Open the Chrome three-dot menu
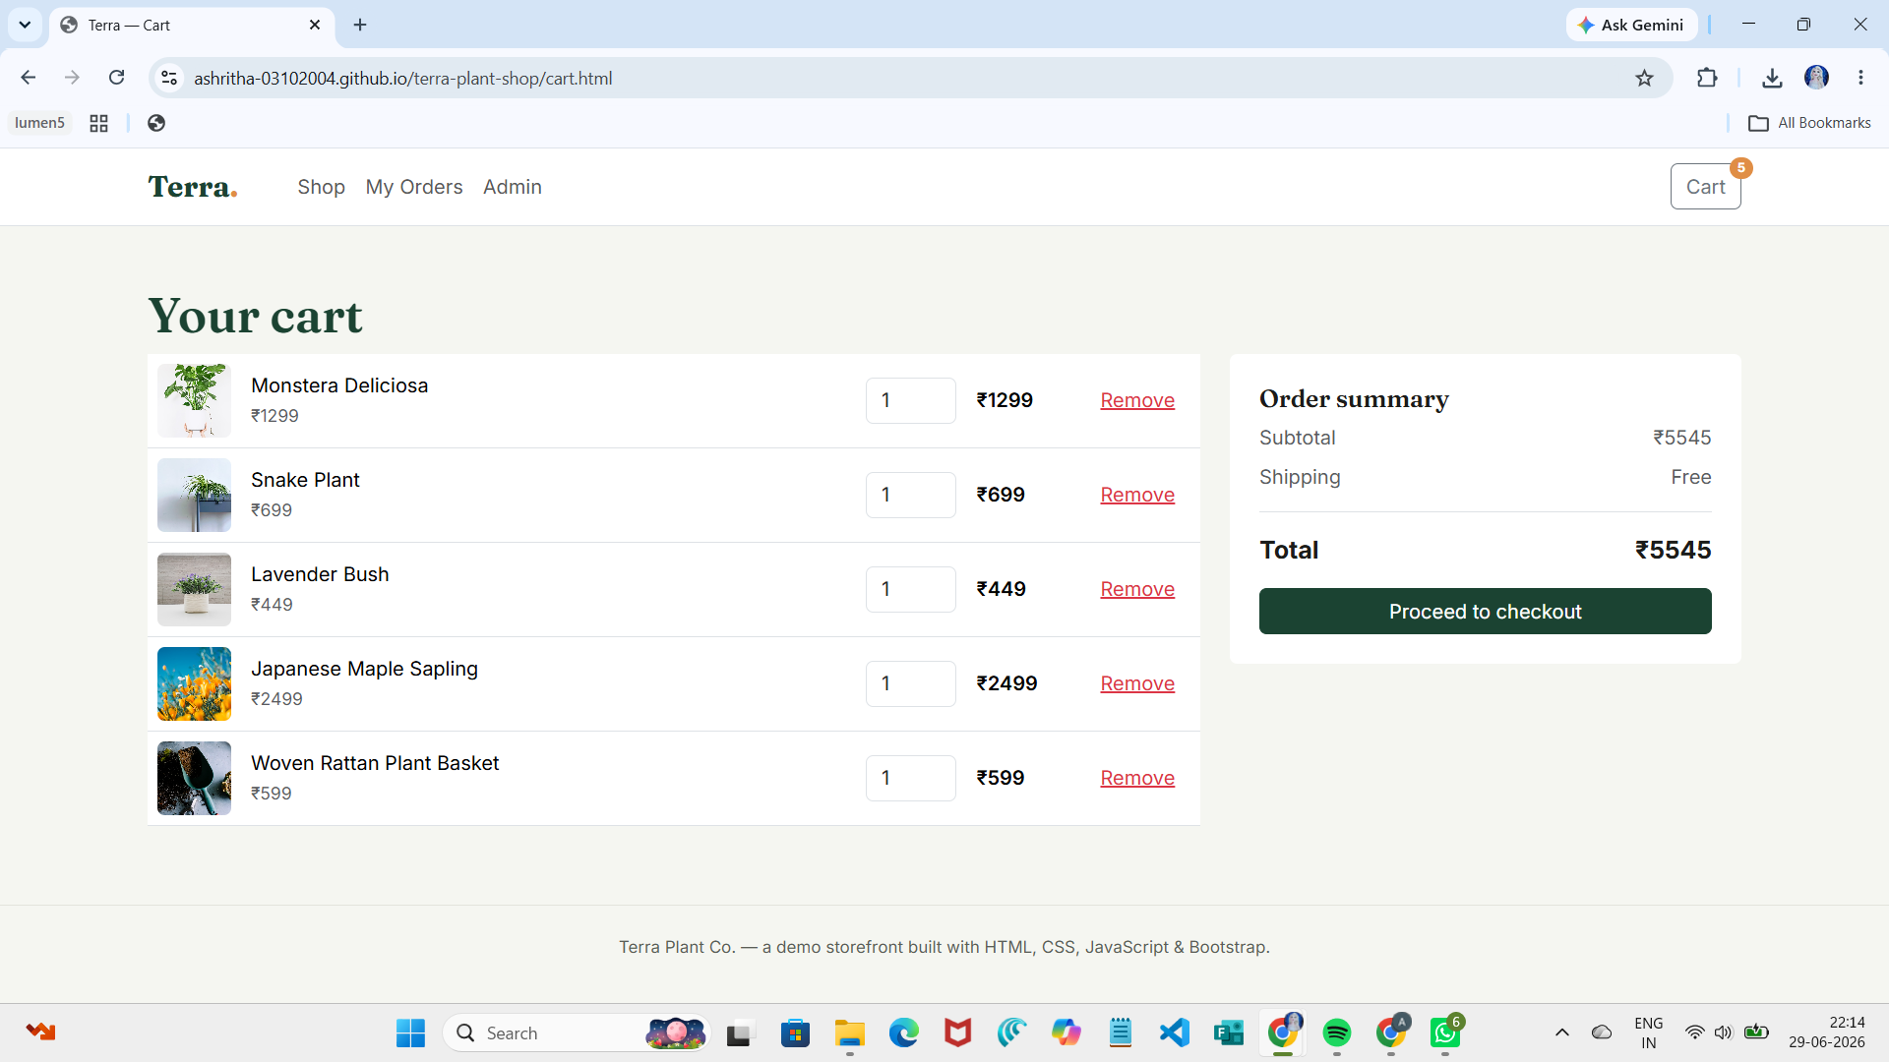 1860,78
